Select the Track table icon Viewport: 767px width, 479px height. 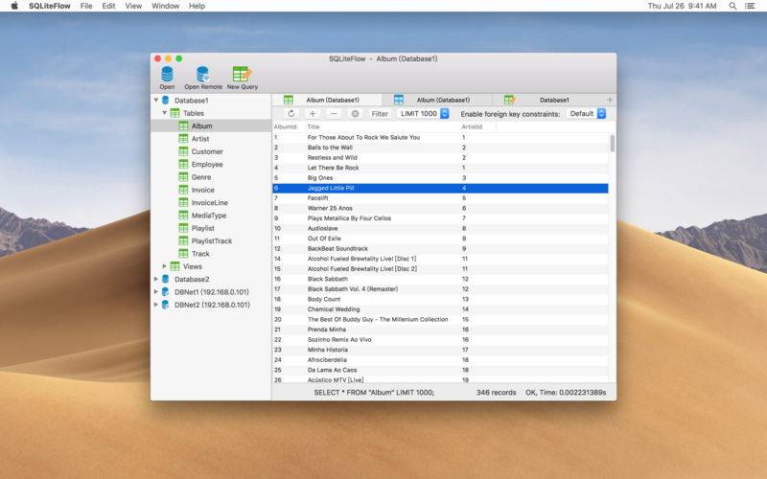tap(183, 254)
